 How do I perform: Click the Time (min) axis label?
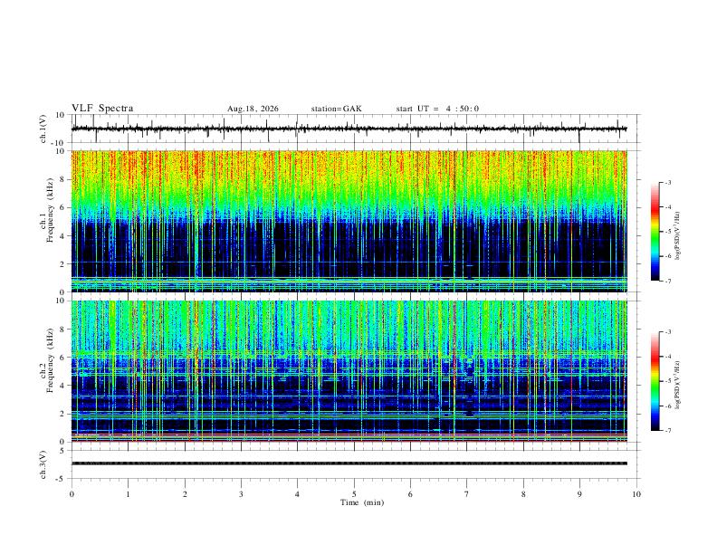[362, 502]
